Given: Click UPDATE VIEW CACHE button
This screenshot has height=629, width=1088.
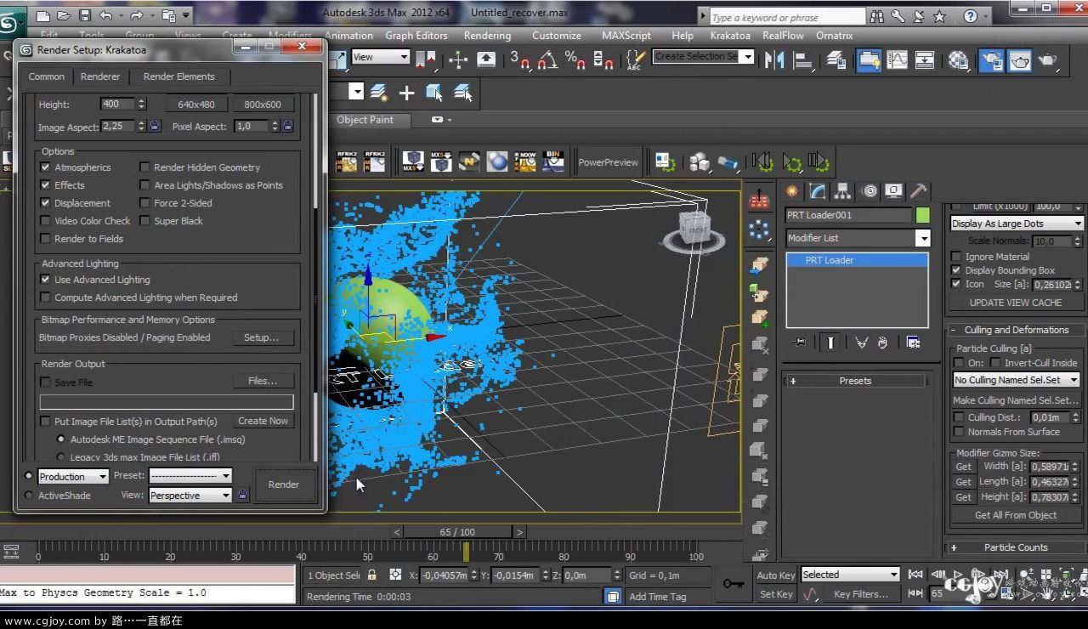Looking at the screenshot, I should [1016, 303].
